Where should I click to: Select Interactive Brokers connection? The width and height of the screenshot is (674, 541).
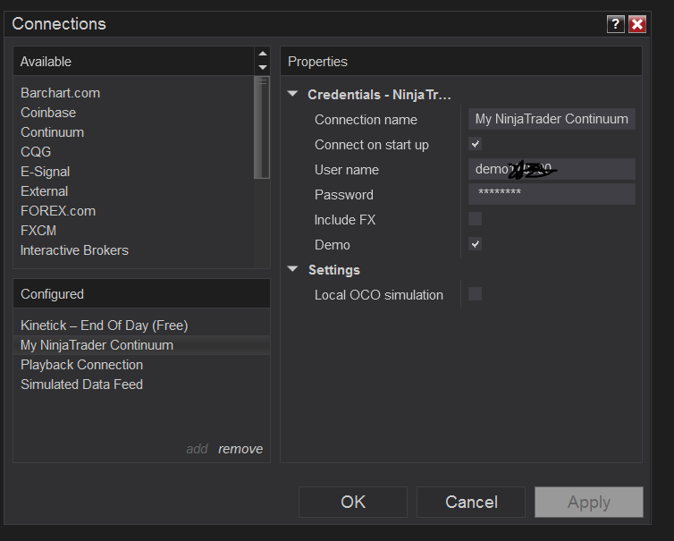click(x=74, y=250)
